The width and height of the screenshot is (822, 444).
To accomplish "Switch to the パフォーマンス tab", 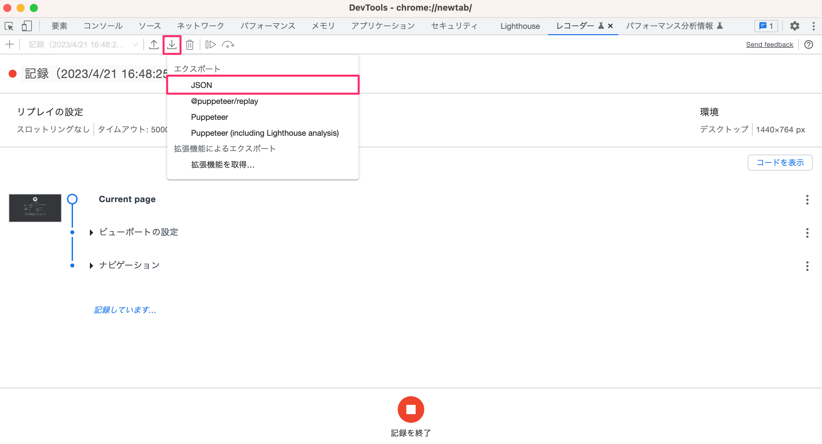I will click(x=268, y=26).
